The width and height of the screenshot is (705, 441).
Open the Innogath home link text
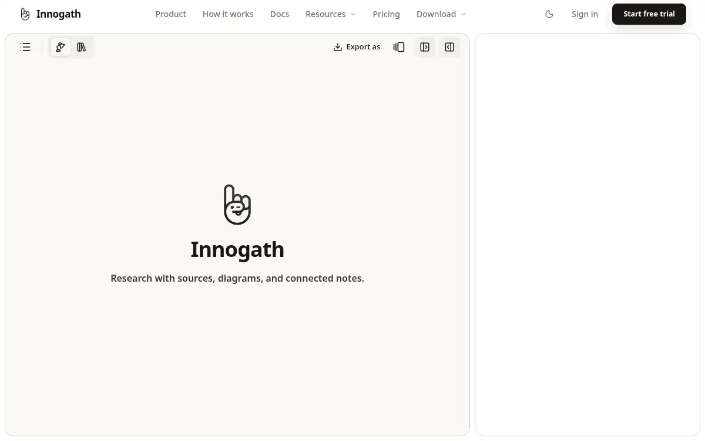click(59, 14)
